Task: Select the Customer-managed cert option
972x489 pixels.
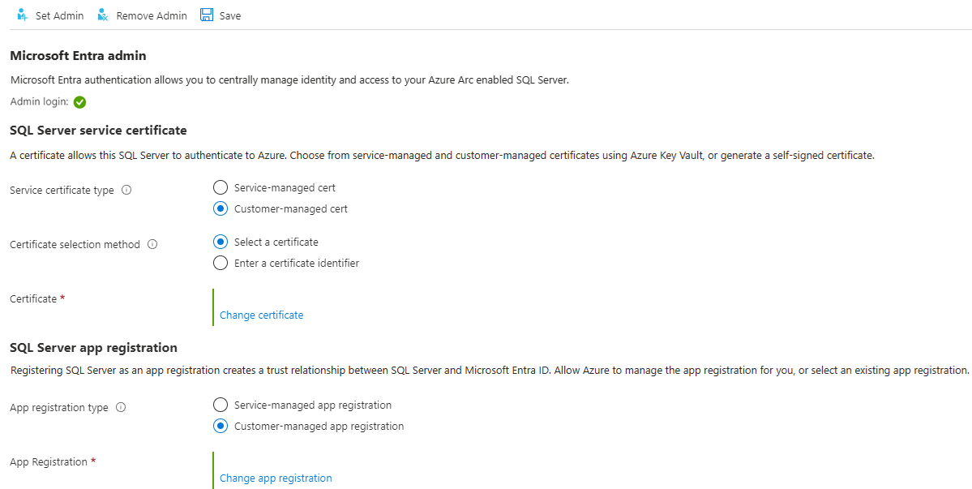Action: (220, 208)
